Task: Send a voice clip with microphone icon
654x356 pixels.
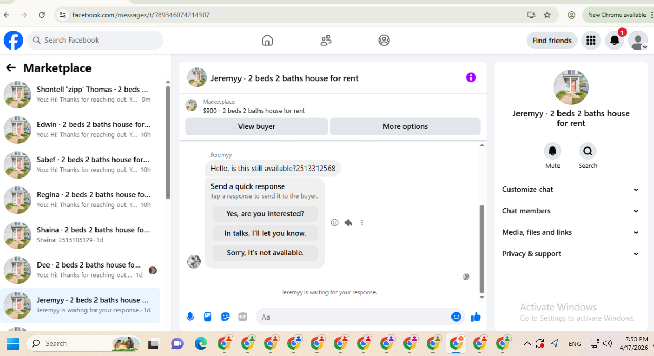Action: point(190,317)
